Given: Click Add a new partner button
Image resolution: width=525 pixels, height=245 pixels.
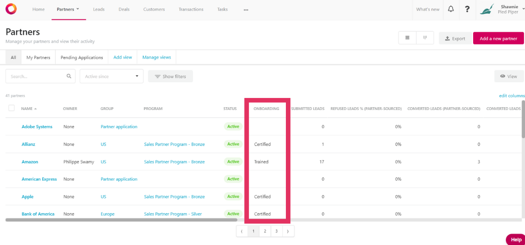Looking at the screenshot, I should (498, 38).
